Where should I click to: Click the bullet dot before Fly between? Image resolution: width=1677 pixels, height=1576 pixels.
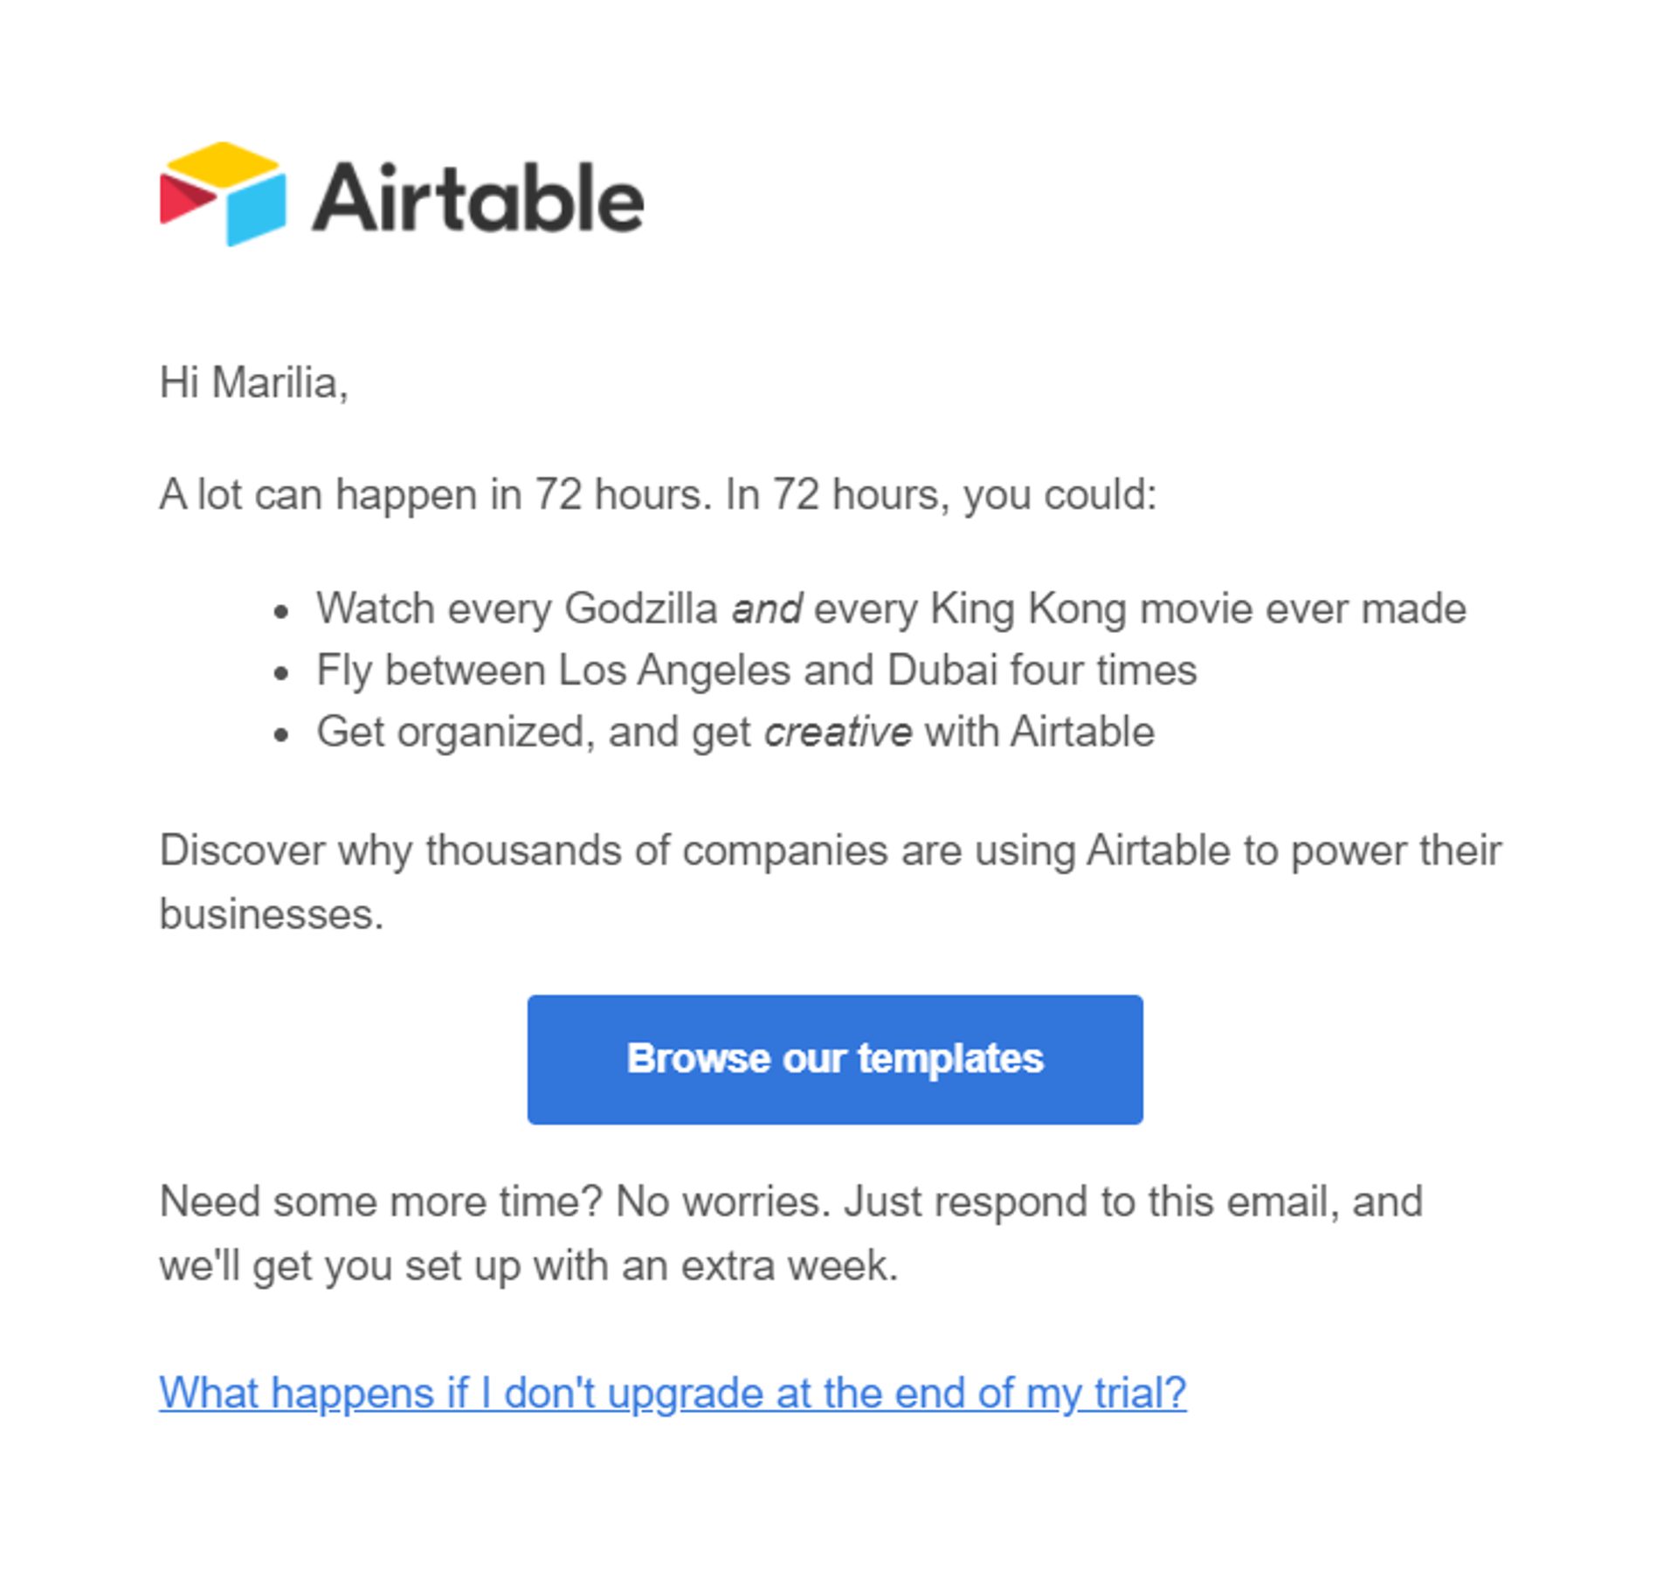tap(280, 673)
